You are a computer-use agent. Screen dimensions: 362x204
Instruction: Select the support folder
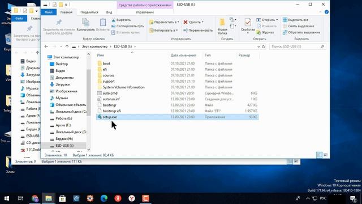click(x=109, y=82)
